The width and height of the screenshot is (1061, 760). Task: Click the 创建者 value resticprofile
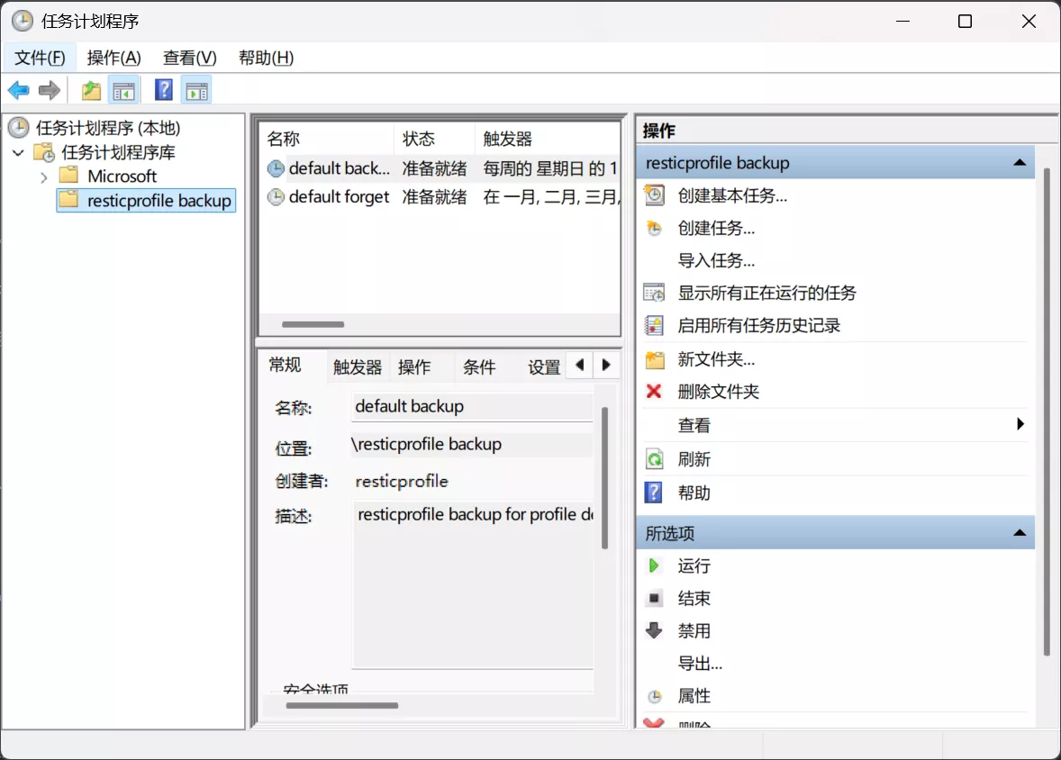tap(402, 481)
